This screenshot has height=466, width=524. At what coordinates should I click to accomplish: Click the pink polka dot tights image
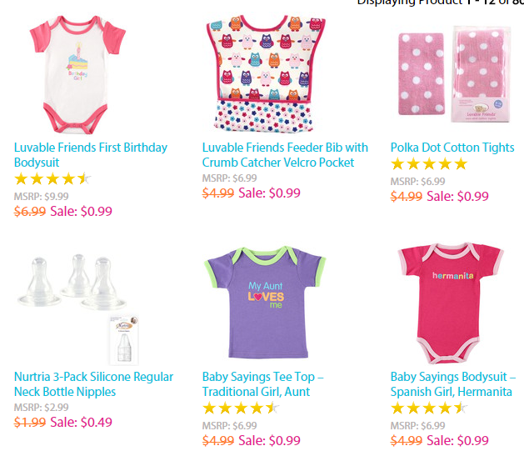(457, 75)
